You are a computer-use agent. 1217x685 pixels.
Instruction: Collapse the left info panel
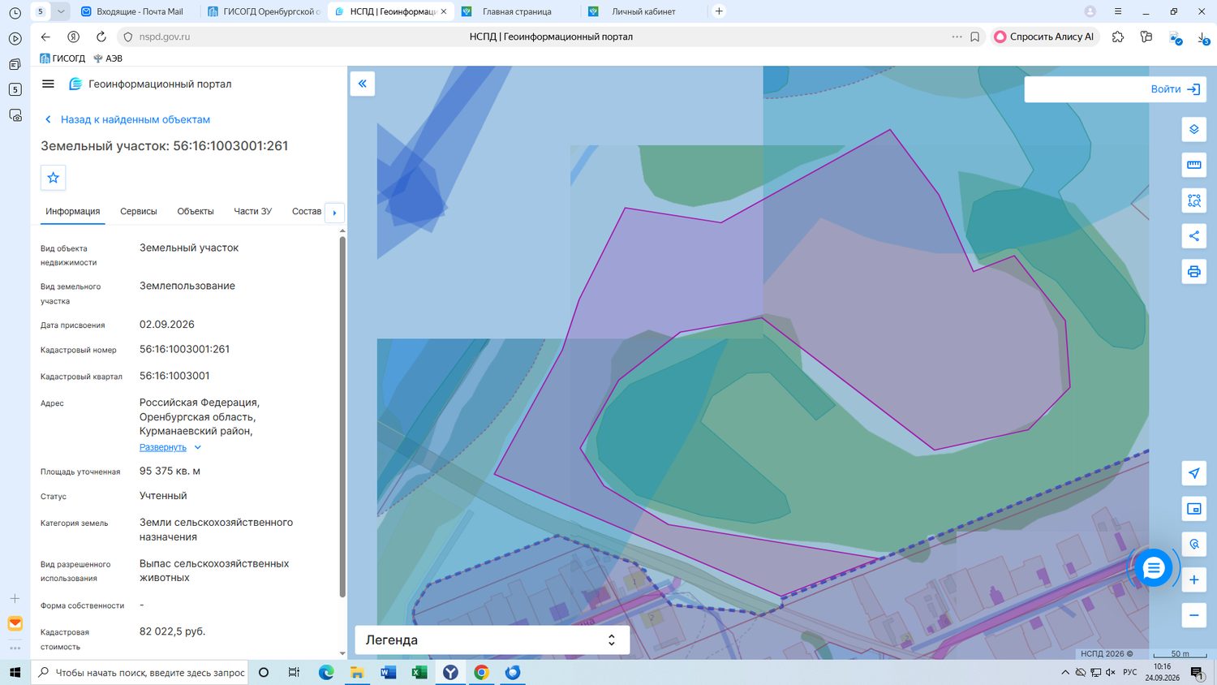362,84
